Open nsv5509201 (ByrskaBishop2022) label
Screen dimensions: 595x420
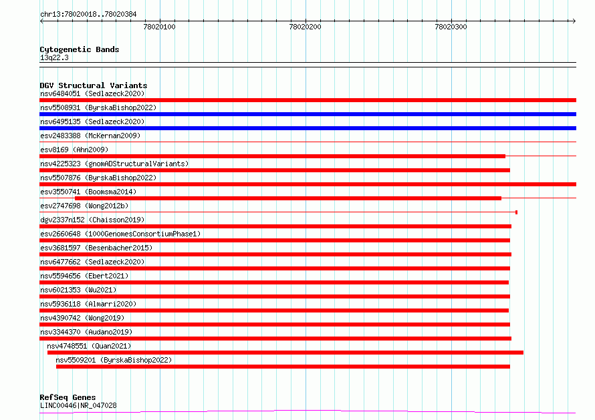point(114,360)
